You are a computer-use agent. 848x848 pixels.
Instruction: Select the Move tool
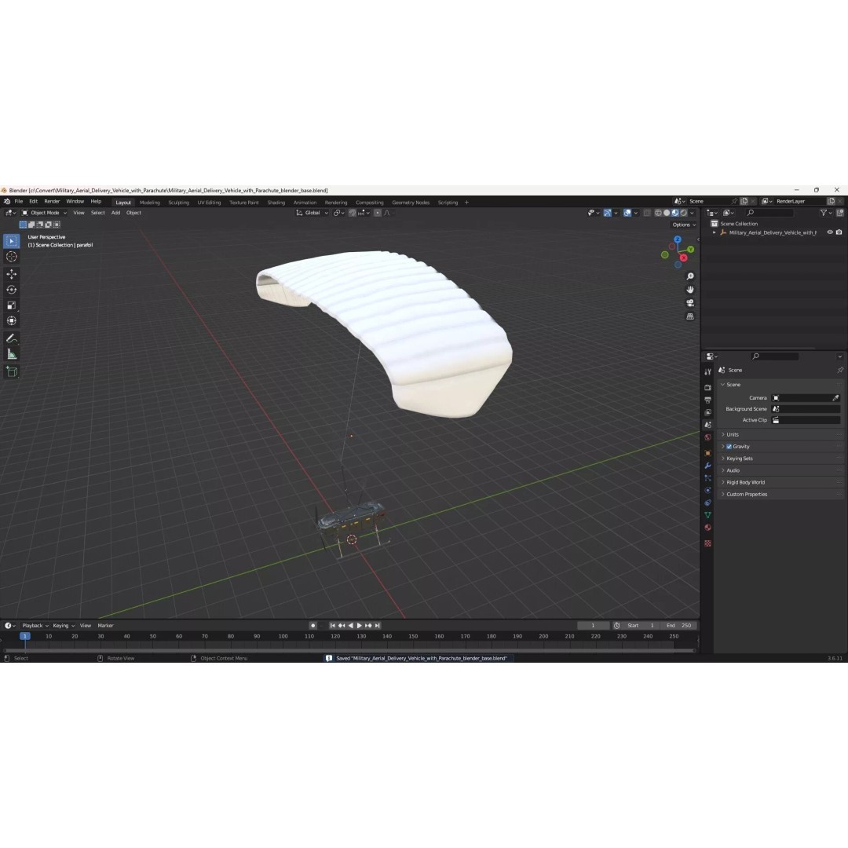[11, 274]
